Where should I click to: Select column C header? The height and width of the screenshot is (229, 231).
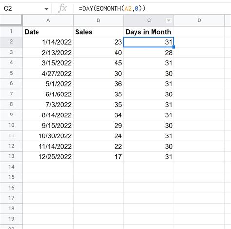coord(149,20)
